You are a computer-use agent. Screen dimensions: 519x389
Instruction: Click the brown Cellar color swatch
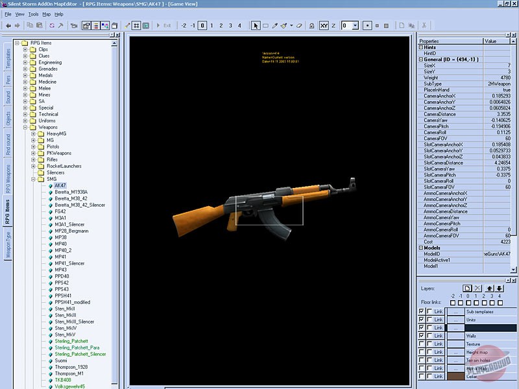(455, 376)
